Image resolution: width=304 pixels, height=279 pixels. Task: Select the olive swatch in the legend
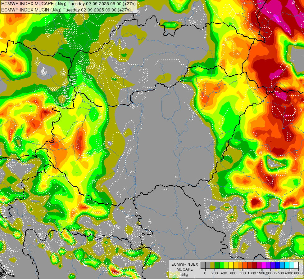(212, 265)
